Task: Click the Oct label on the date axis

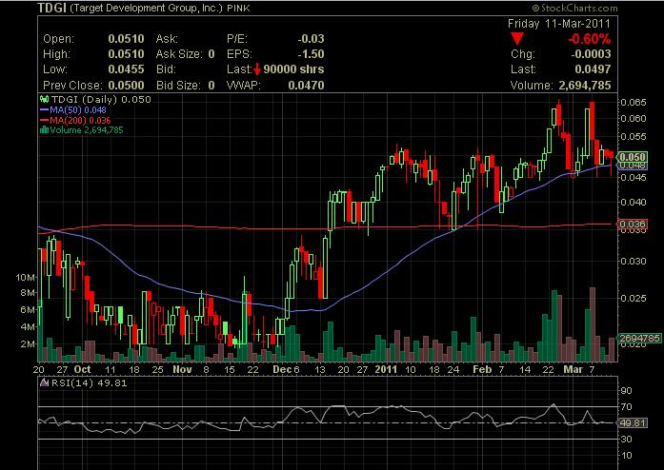Action: [82, 369]
